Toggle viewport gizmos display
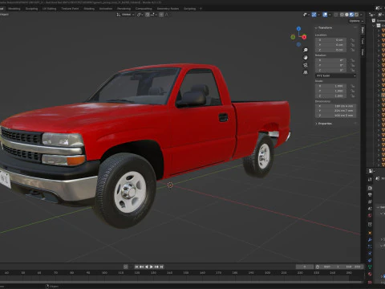This screenshot has height=289, width=385. tap(314, 14)
